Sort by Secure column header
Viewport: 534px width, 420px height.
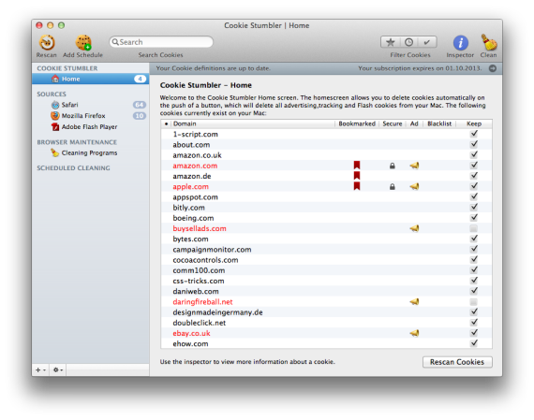[x=393, y=123]
